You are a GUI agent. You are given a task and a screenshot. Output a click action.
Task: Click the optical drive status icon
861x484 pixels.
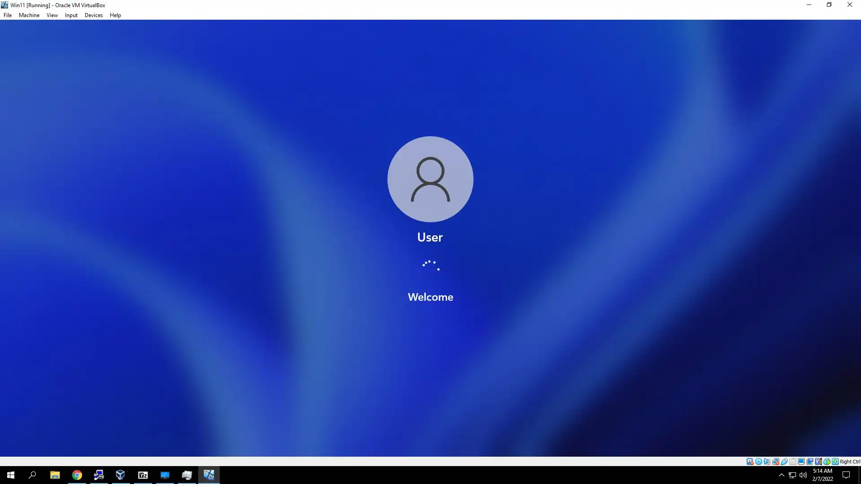pos(758,462)
